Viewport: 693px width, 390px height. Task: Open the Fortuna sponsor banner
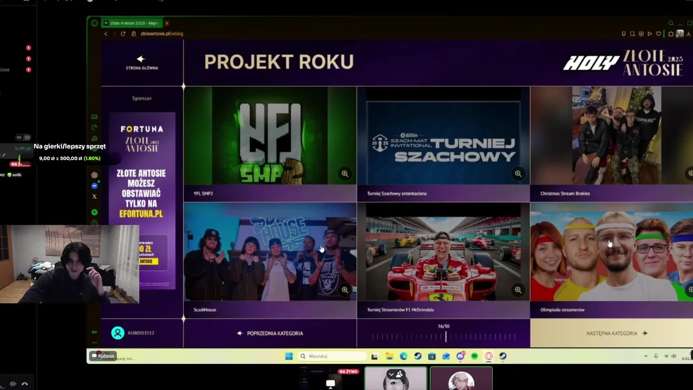point(142,200)
